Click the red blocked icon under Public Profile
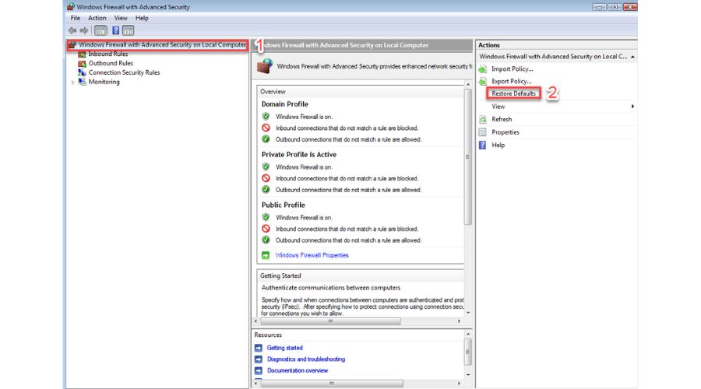Screen dimensions: 701x389 [266, 229]
